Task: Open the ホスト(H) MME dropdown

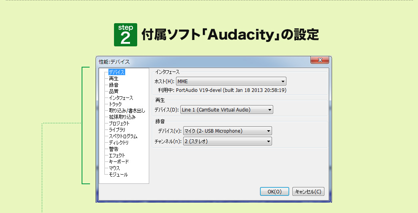Action: [231, 81]
